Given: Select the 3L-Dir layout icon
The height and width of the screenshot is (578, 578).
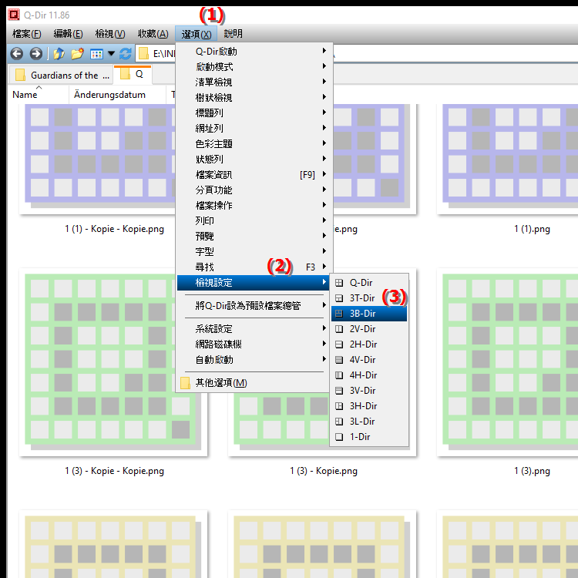Looking at the screenshot, I should click(x=339, y=422).
